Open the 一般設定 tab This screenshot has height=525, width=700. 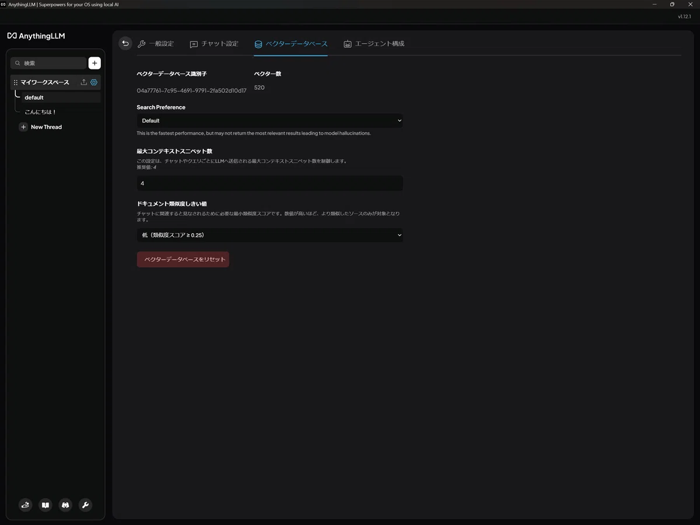(x=155, y=44)
